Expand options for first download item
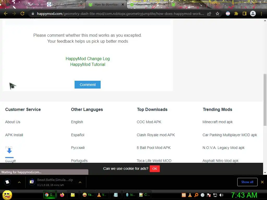 click(19, 182)
